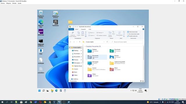
Task: Click the Eliminar ribbon button
Action: [100, 33]
